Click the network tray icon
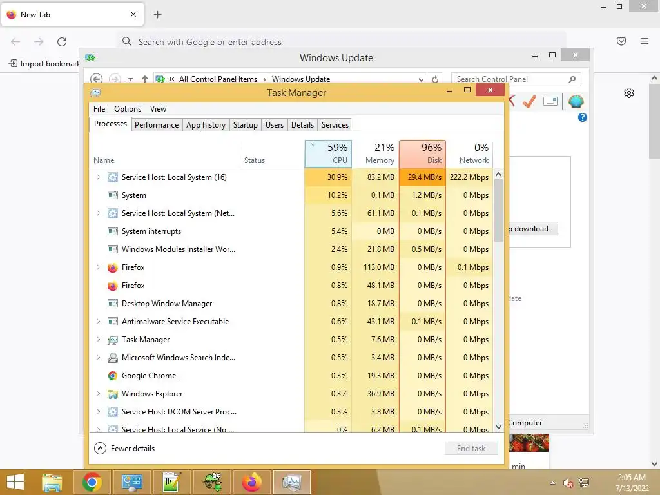 tap(584, 483)
